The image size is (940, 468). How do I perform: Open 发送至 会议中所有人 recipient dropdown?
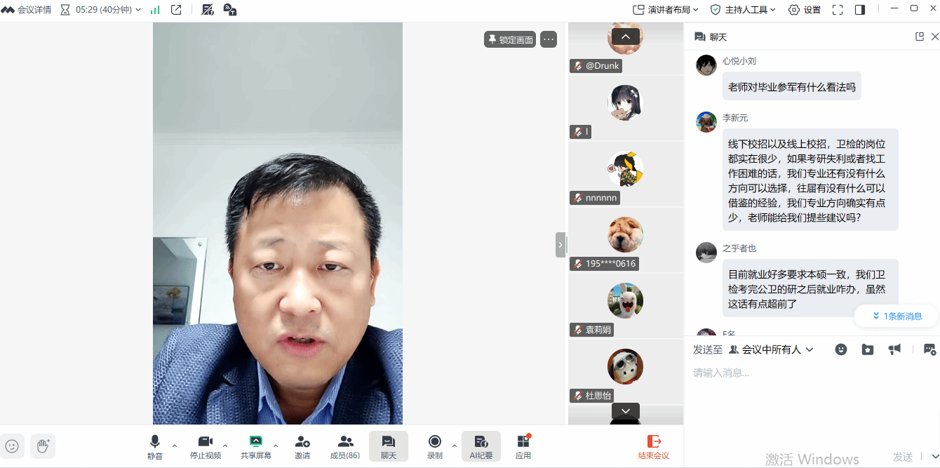coord(771,349)
